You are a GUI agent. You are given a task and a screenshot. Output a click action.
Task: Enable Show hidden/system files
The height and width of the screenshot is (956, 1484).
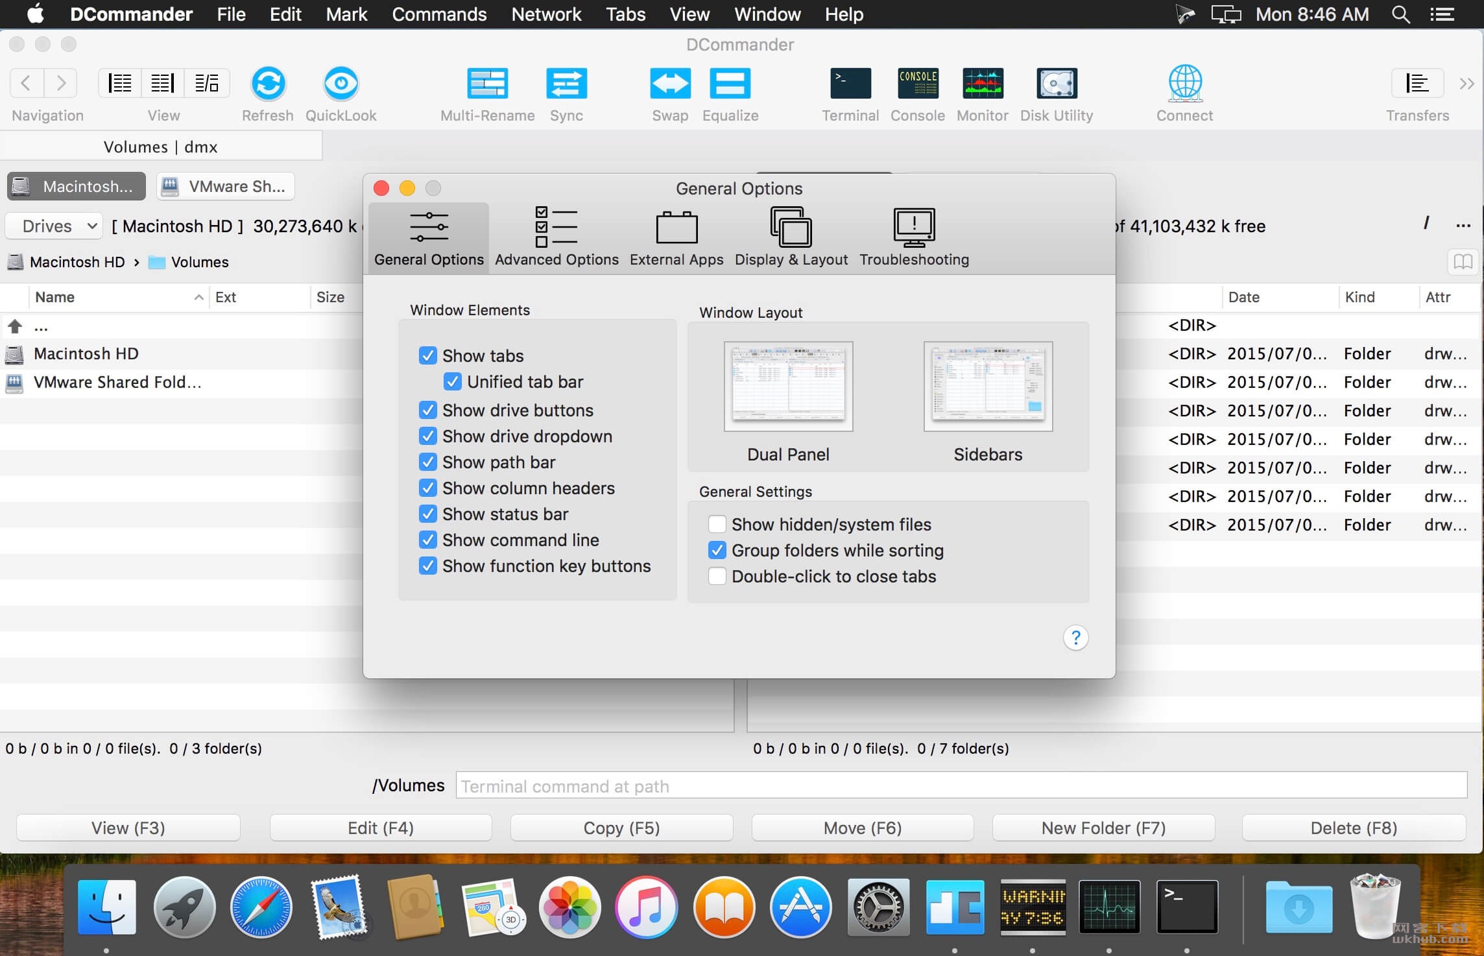click(x=717, y=524)
